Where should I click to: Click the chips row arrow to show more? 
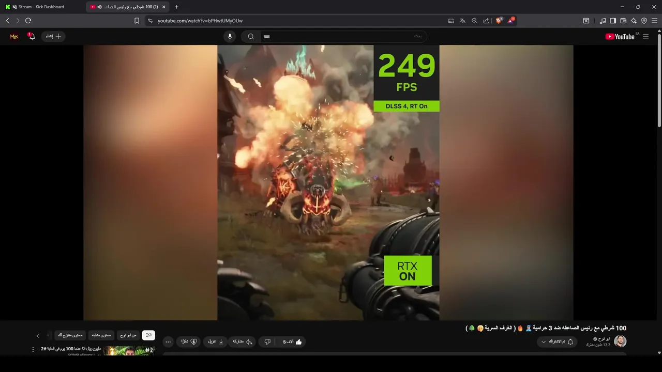pos(38,335)
